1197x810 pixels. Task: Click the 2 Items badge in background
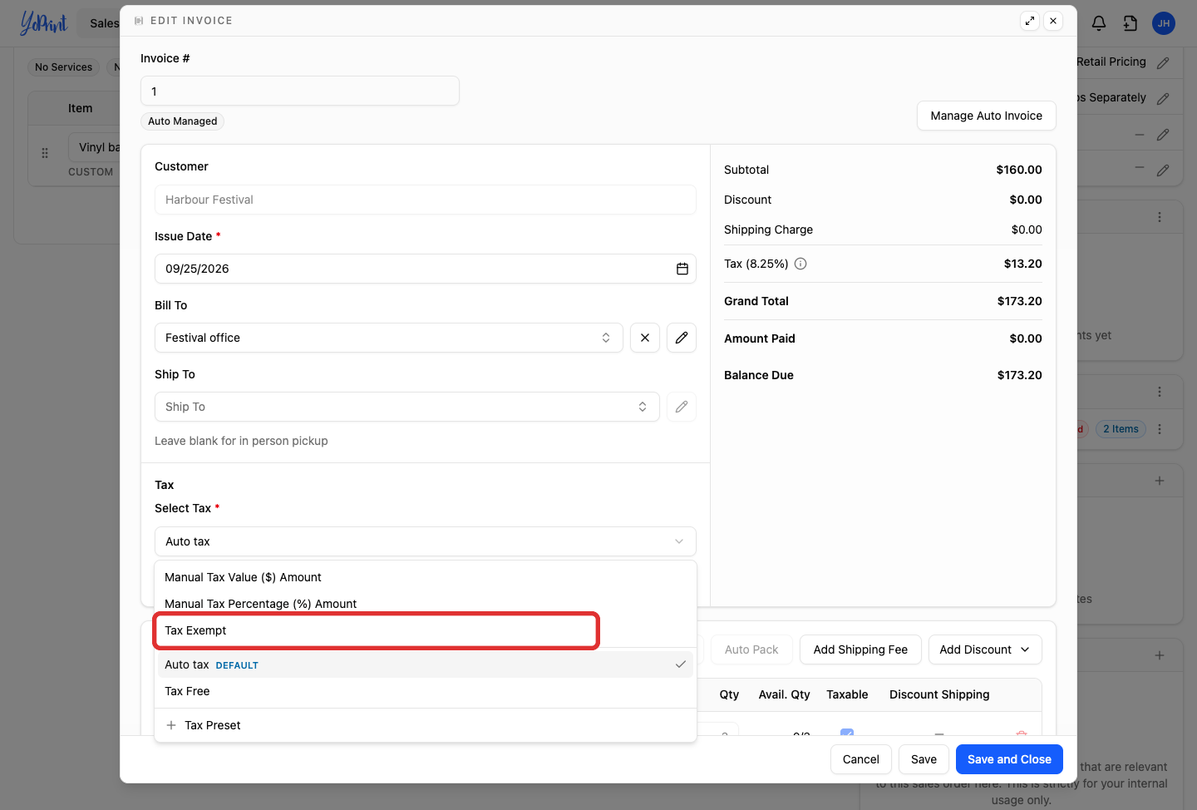pos(1121,429)
